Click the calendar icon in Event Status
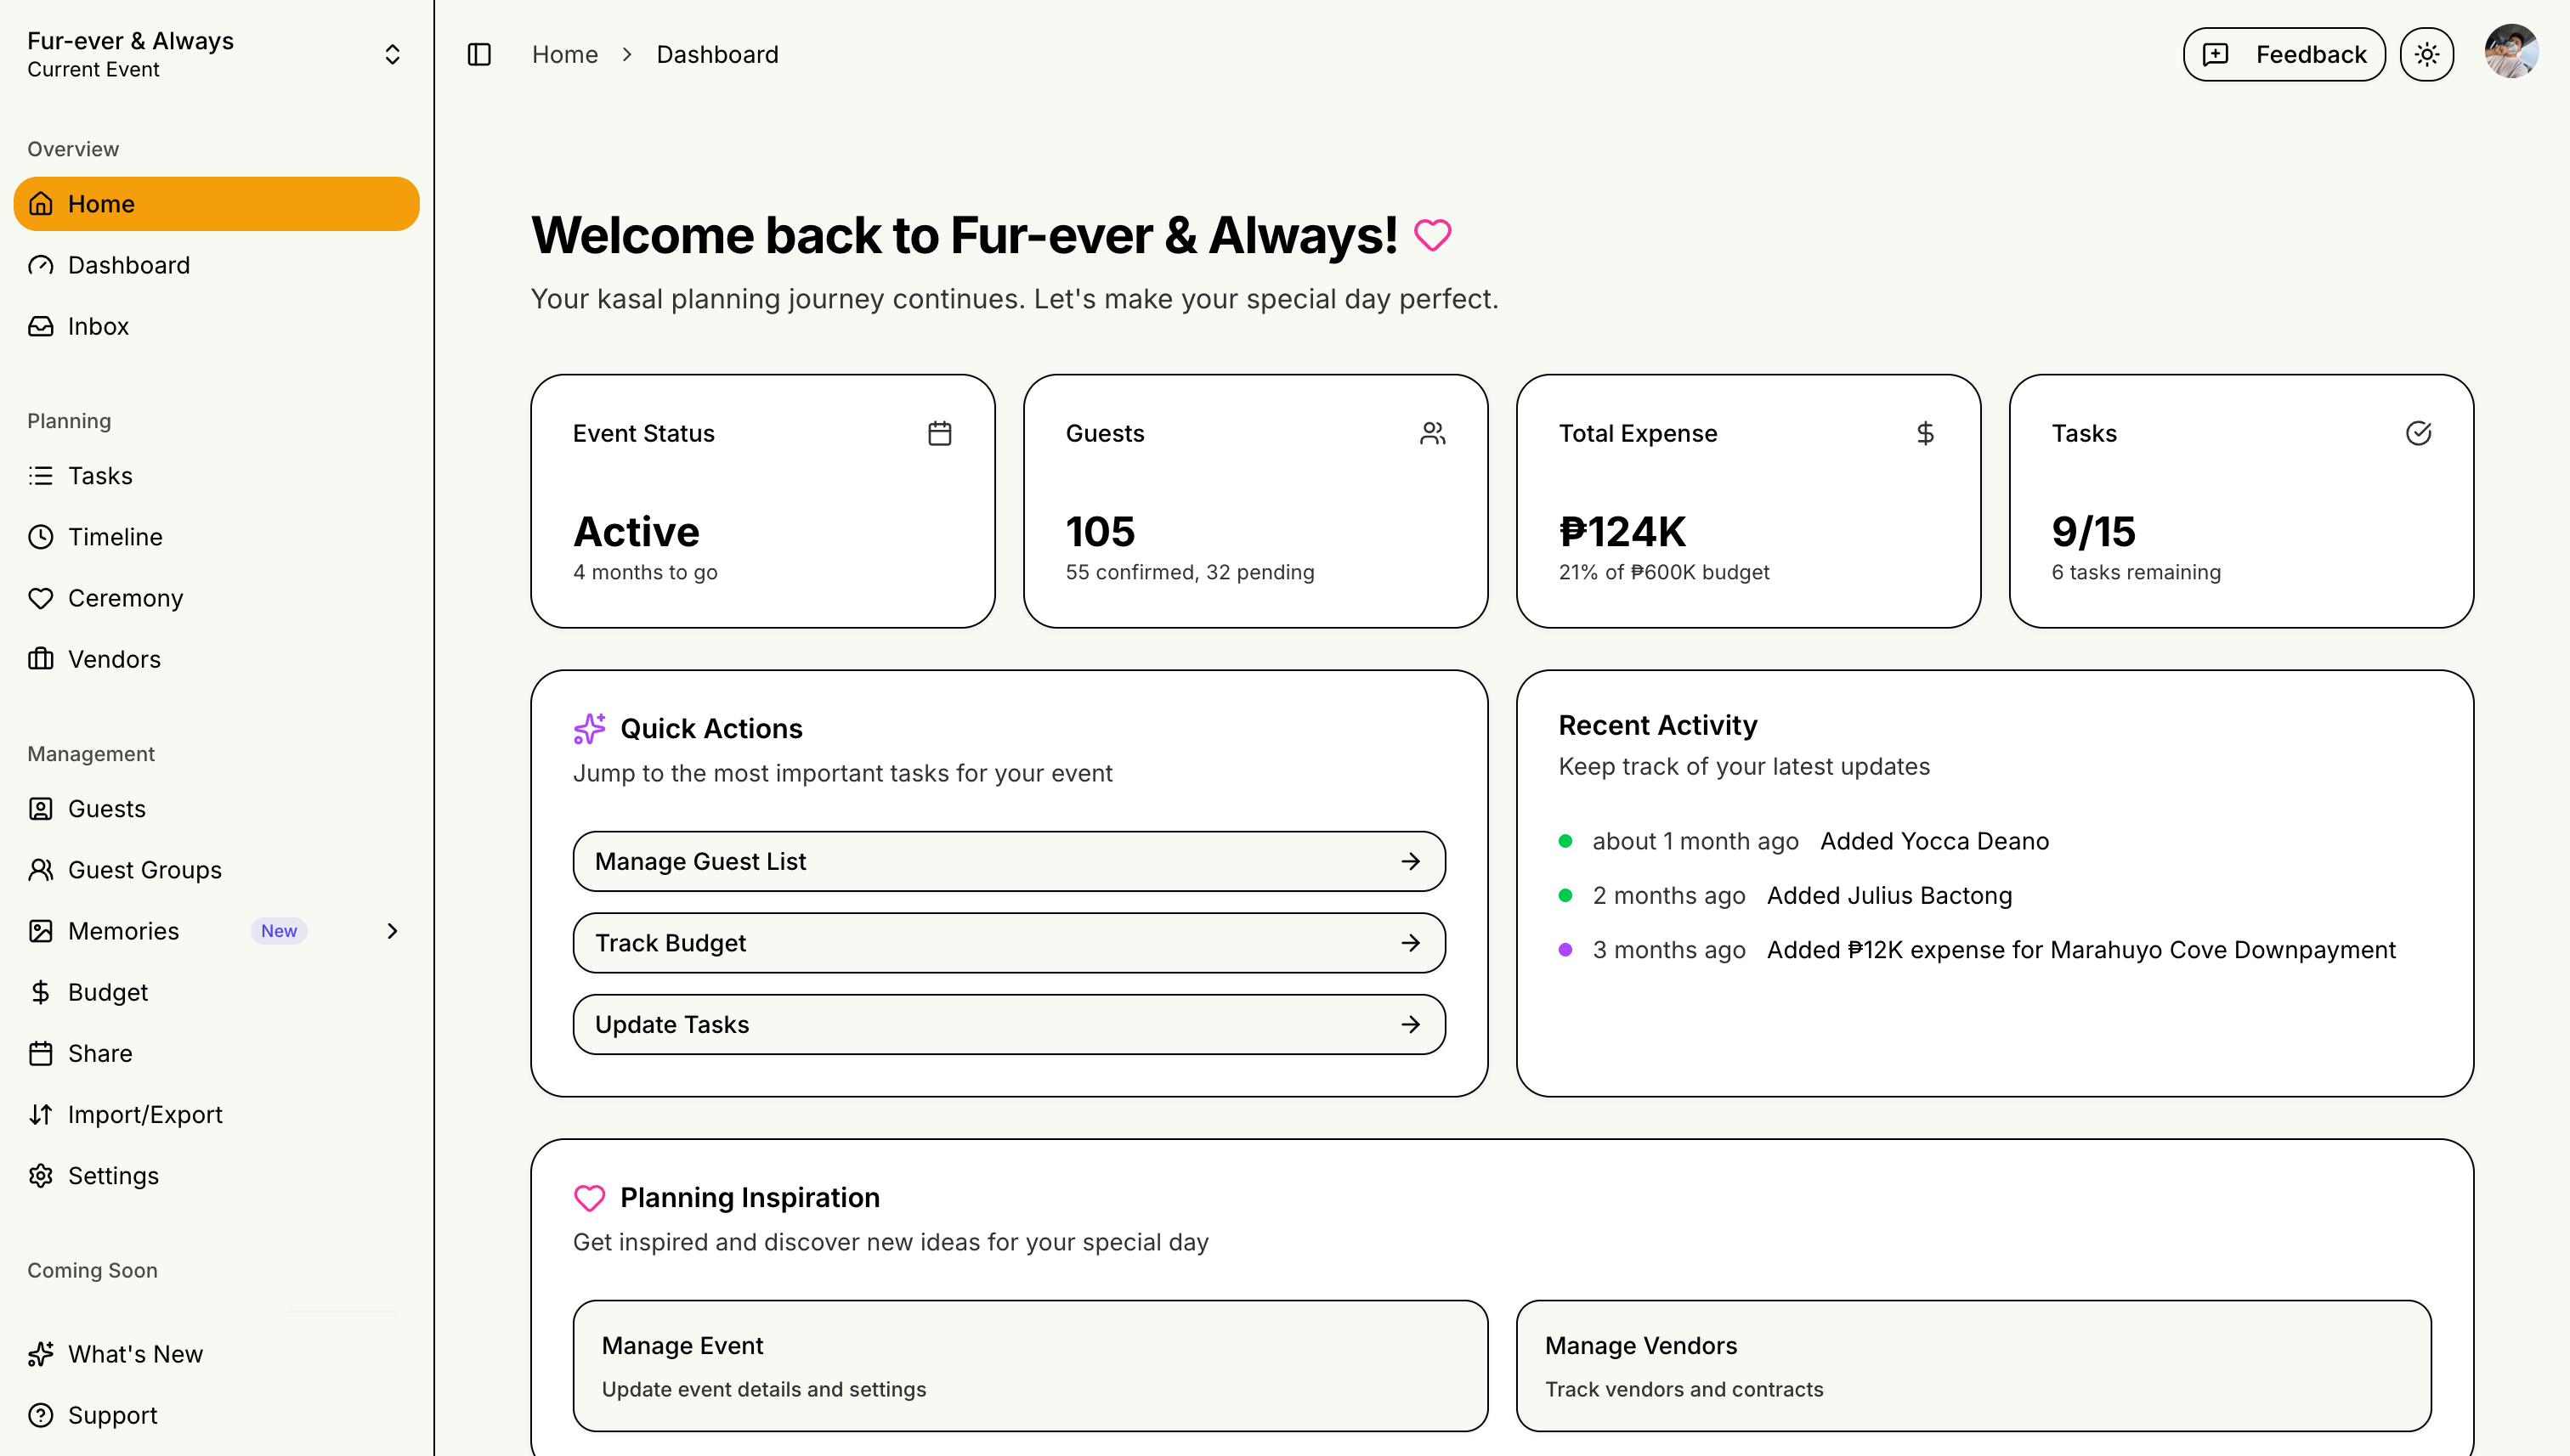2570x1456 pixels. (x=939, y=433)
